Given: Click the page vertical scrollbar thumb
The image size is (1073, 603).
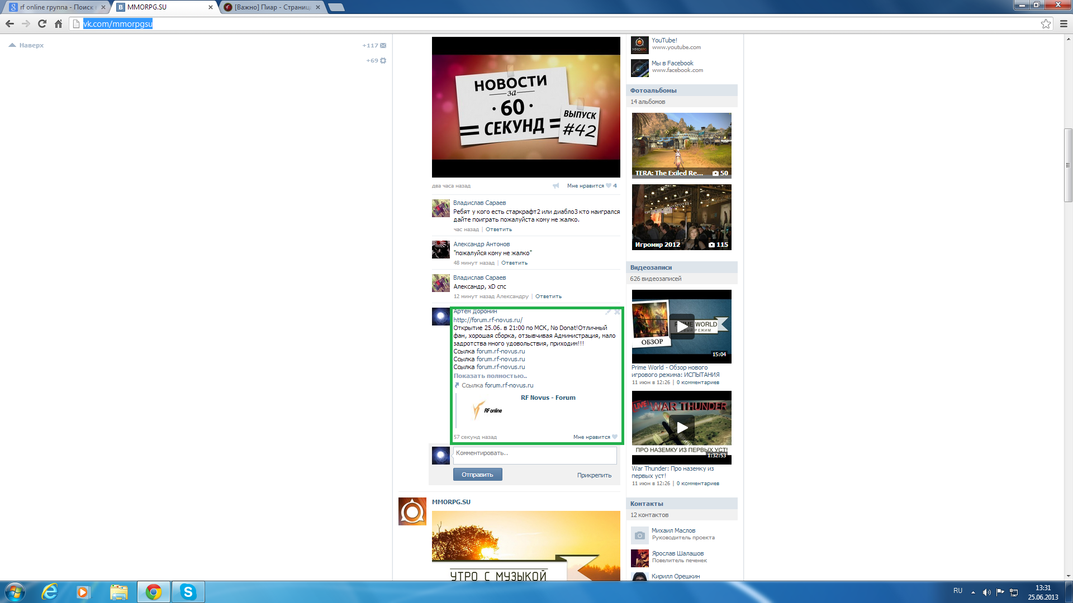Looking at the screenshot, I should [1068, 165].
